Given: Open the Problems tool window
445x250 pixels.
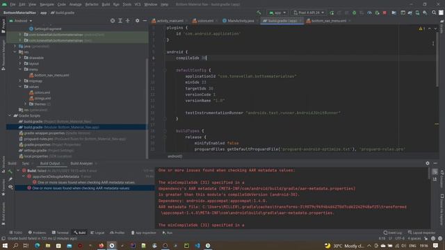Looking at the screenshot, I should click(37, 233).
